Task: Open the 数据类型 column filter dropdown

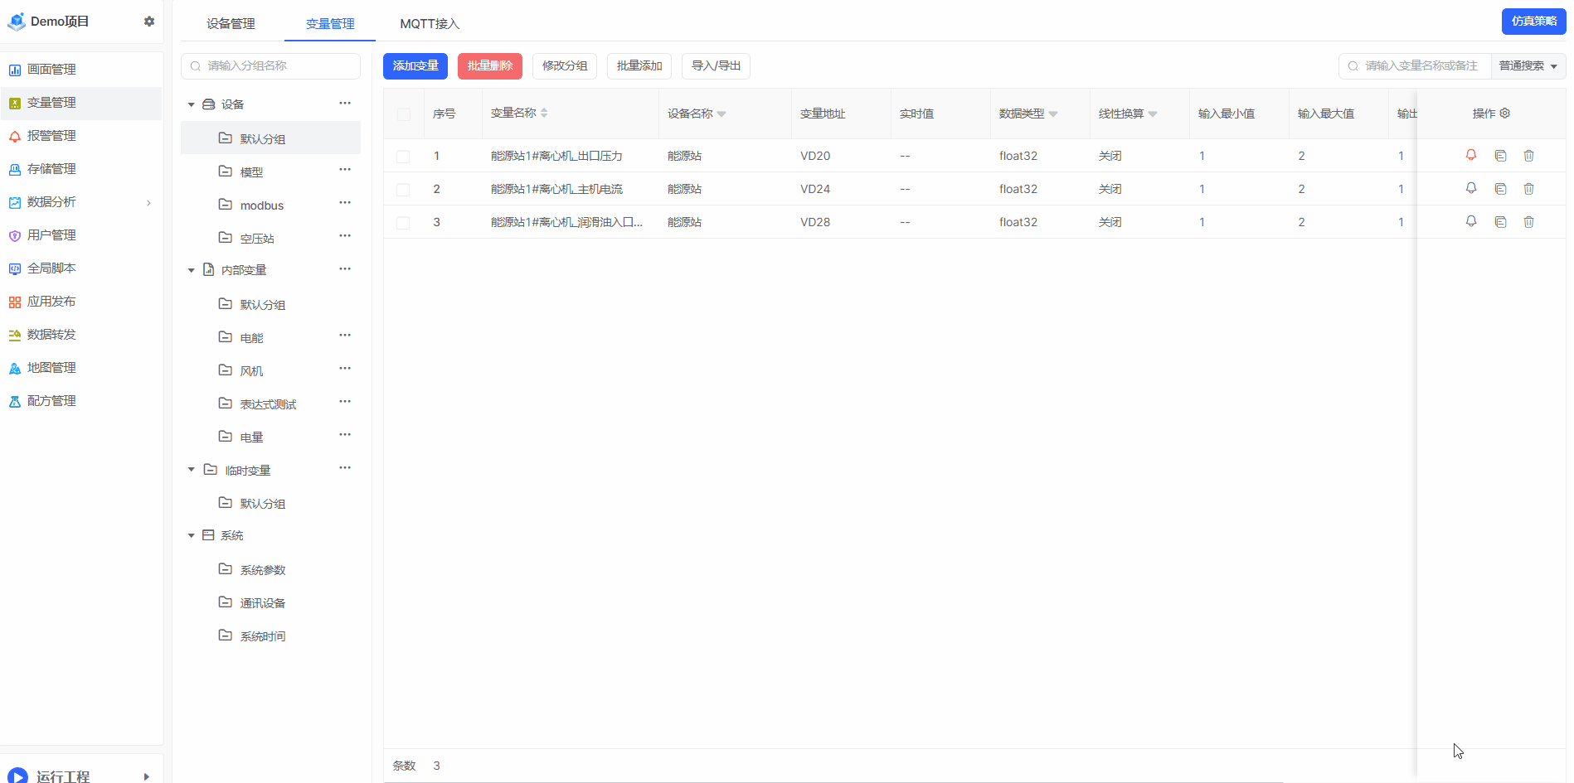Action: 1053,114
